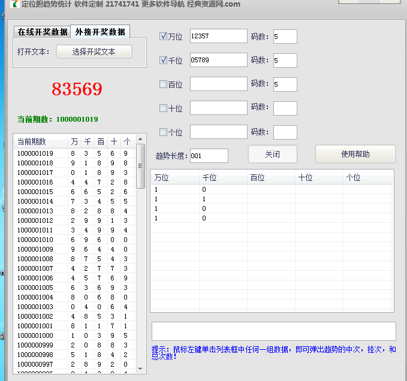Select row 1000001012 in draw list
This screenshot has height=381, width=407.
point(75,220)
